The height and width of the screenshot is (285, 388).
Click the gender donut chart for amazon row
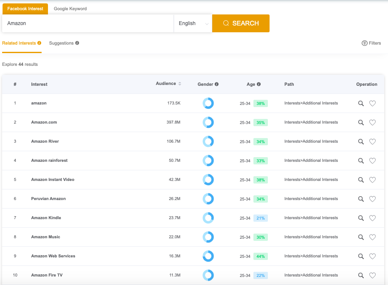[208, 103]
